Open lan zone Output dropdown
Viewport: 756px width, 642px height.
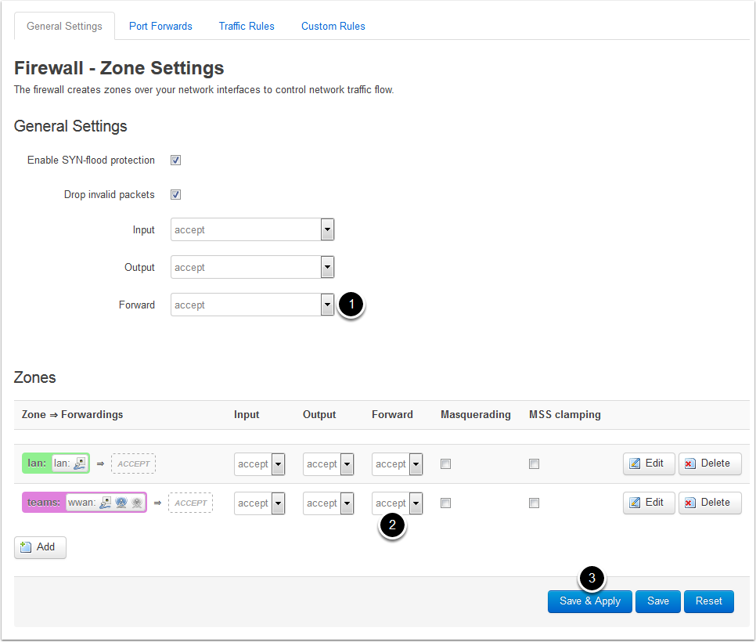(329, 464)
